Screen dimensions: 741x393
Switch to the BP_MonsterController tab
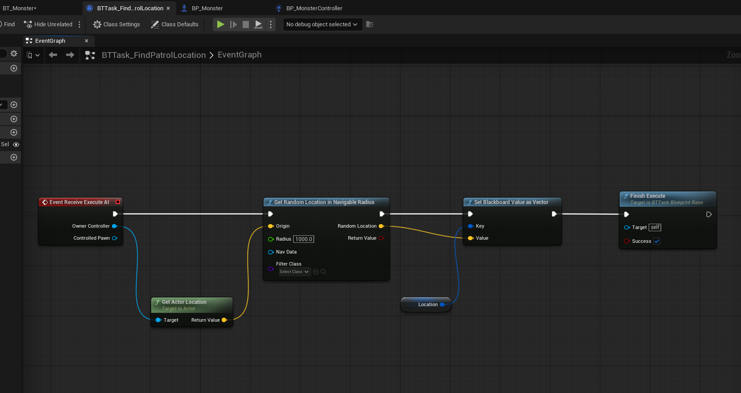pos(314,8)
